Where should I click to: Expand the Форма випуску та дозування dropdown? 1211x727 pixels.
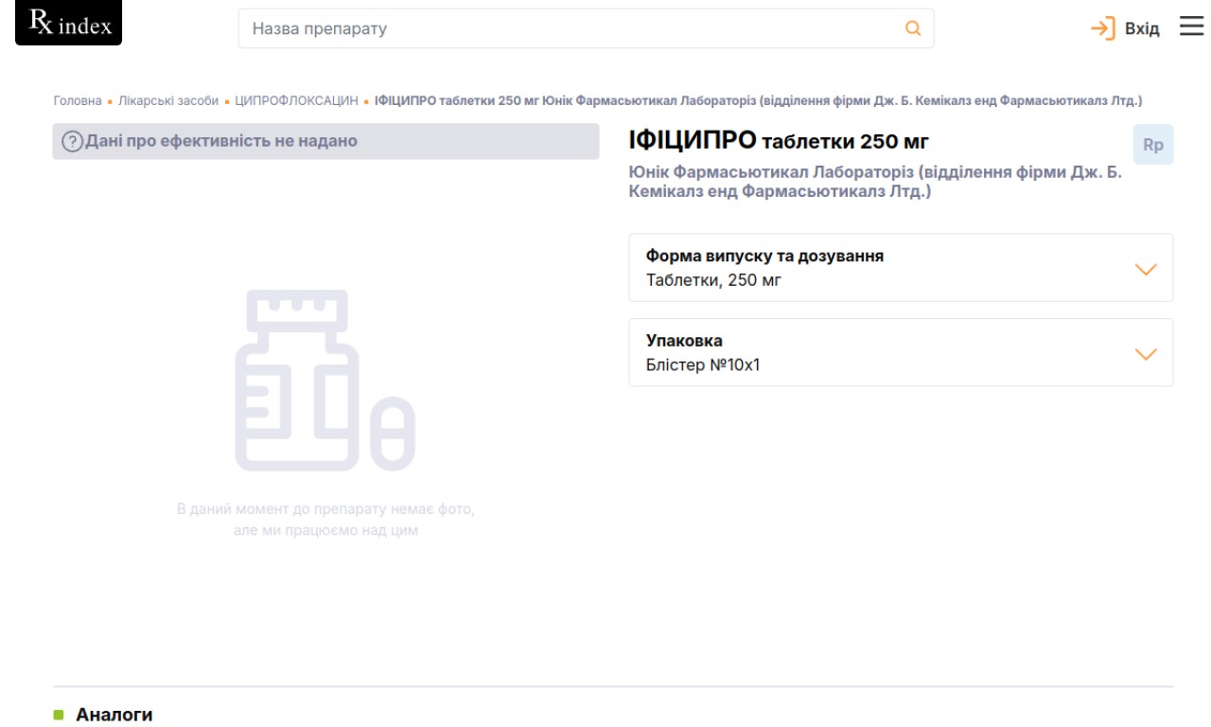tap(901, 268)
